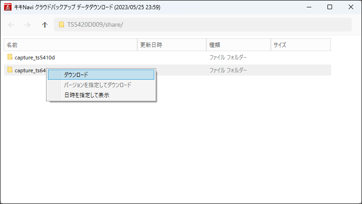
Task: Choose バージョンを指定してダウンロード menu entry
Action: point(97,85)
